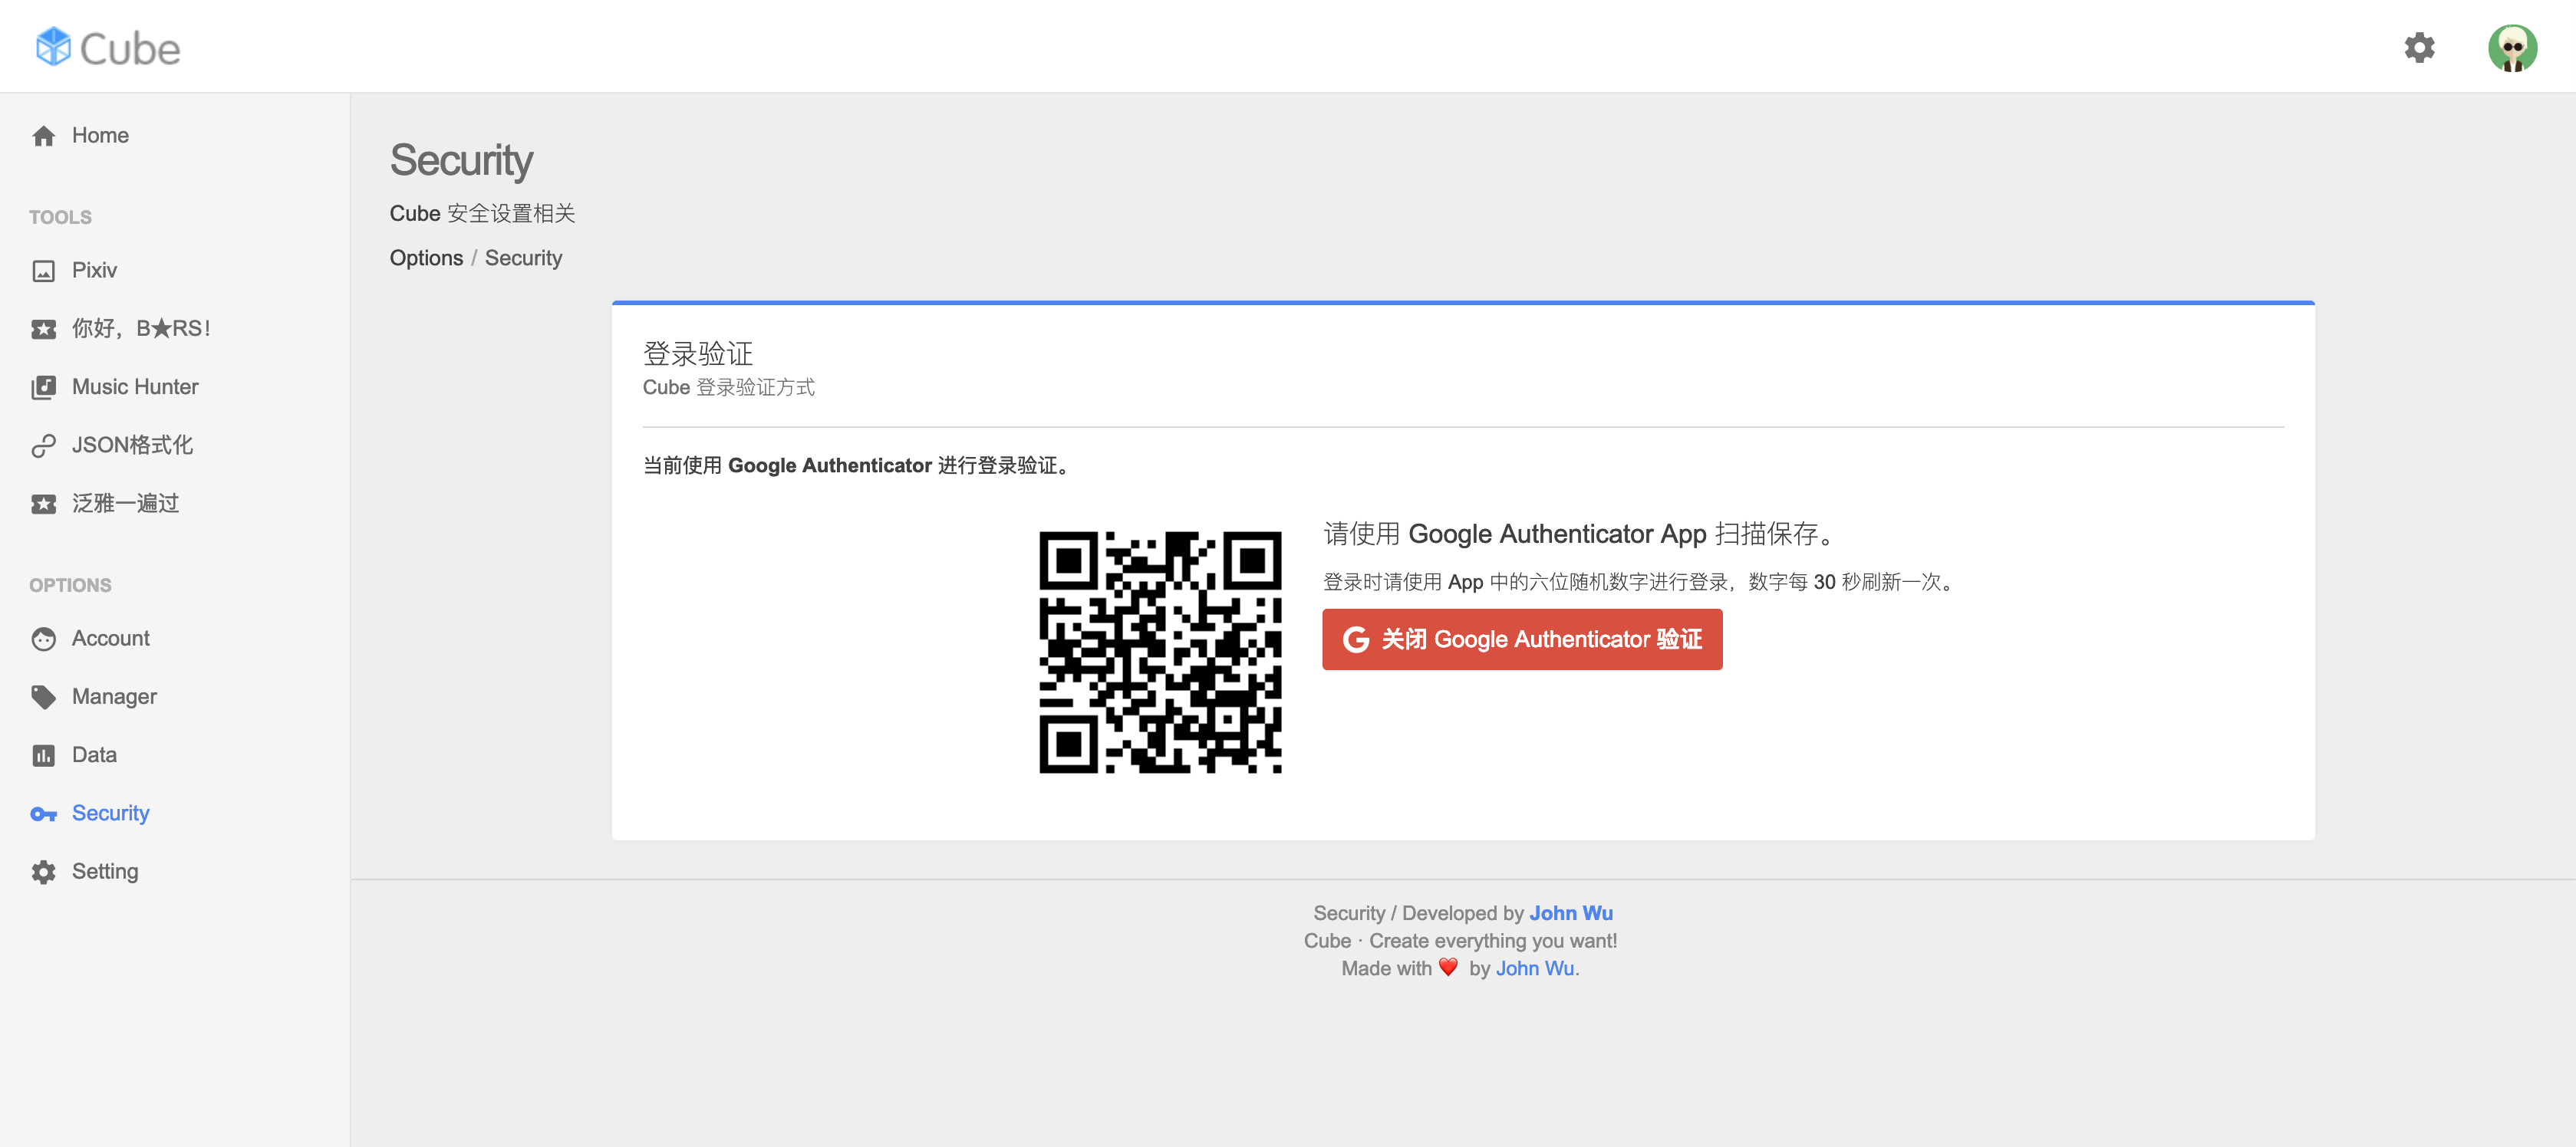Image resolution: width=2576 pixels, height=1147 pixels.
Task: Open settings gear in top bar
Action: click(x=2419, y=47)
